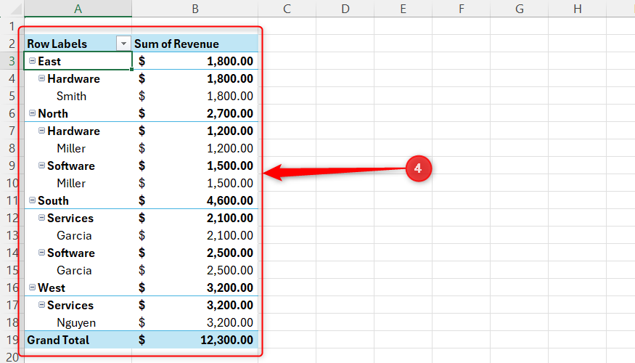Viewport: 635px width, 363px height.
Task: Collapse the Hardware group under East
Action: 41,78
